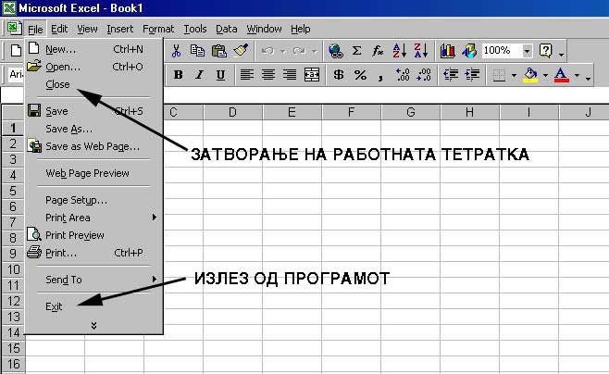Click the Zoom 100% input box

tap(502, 51)
